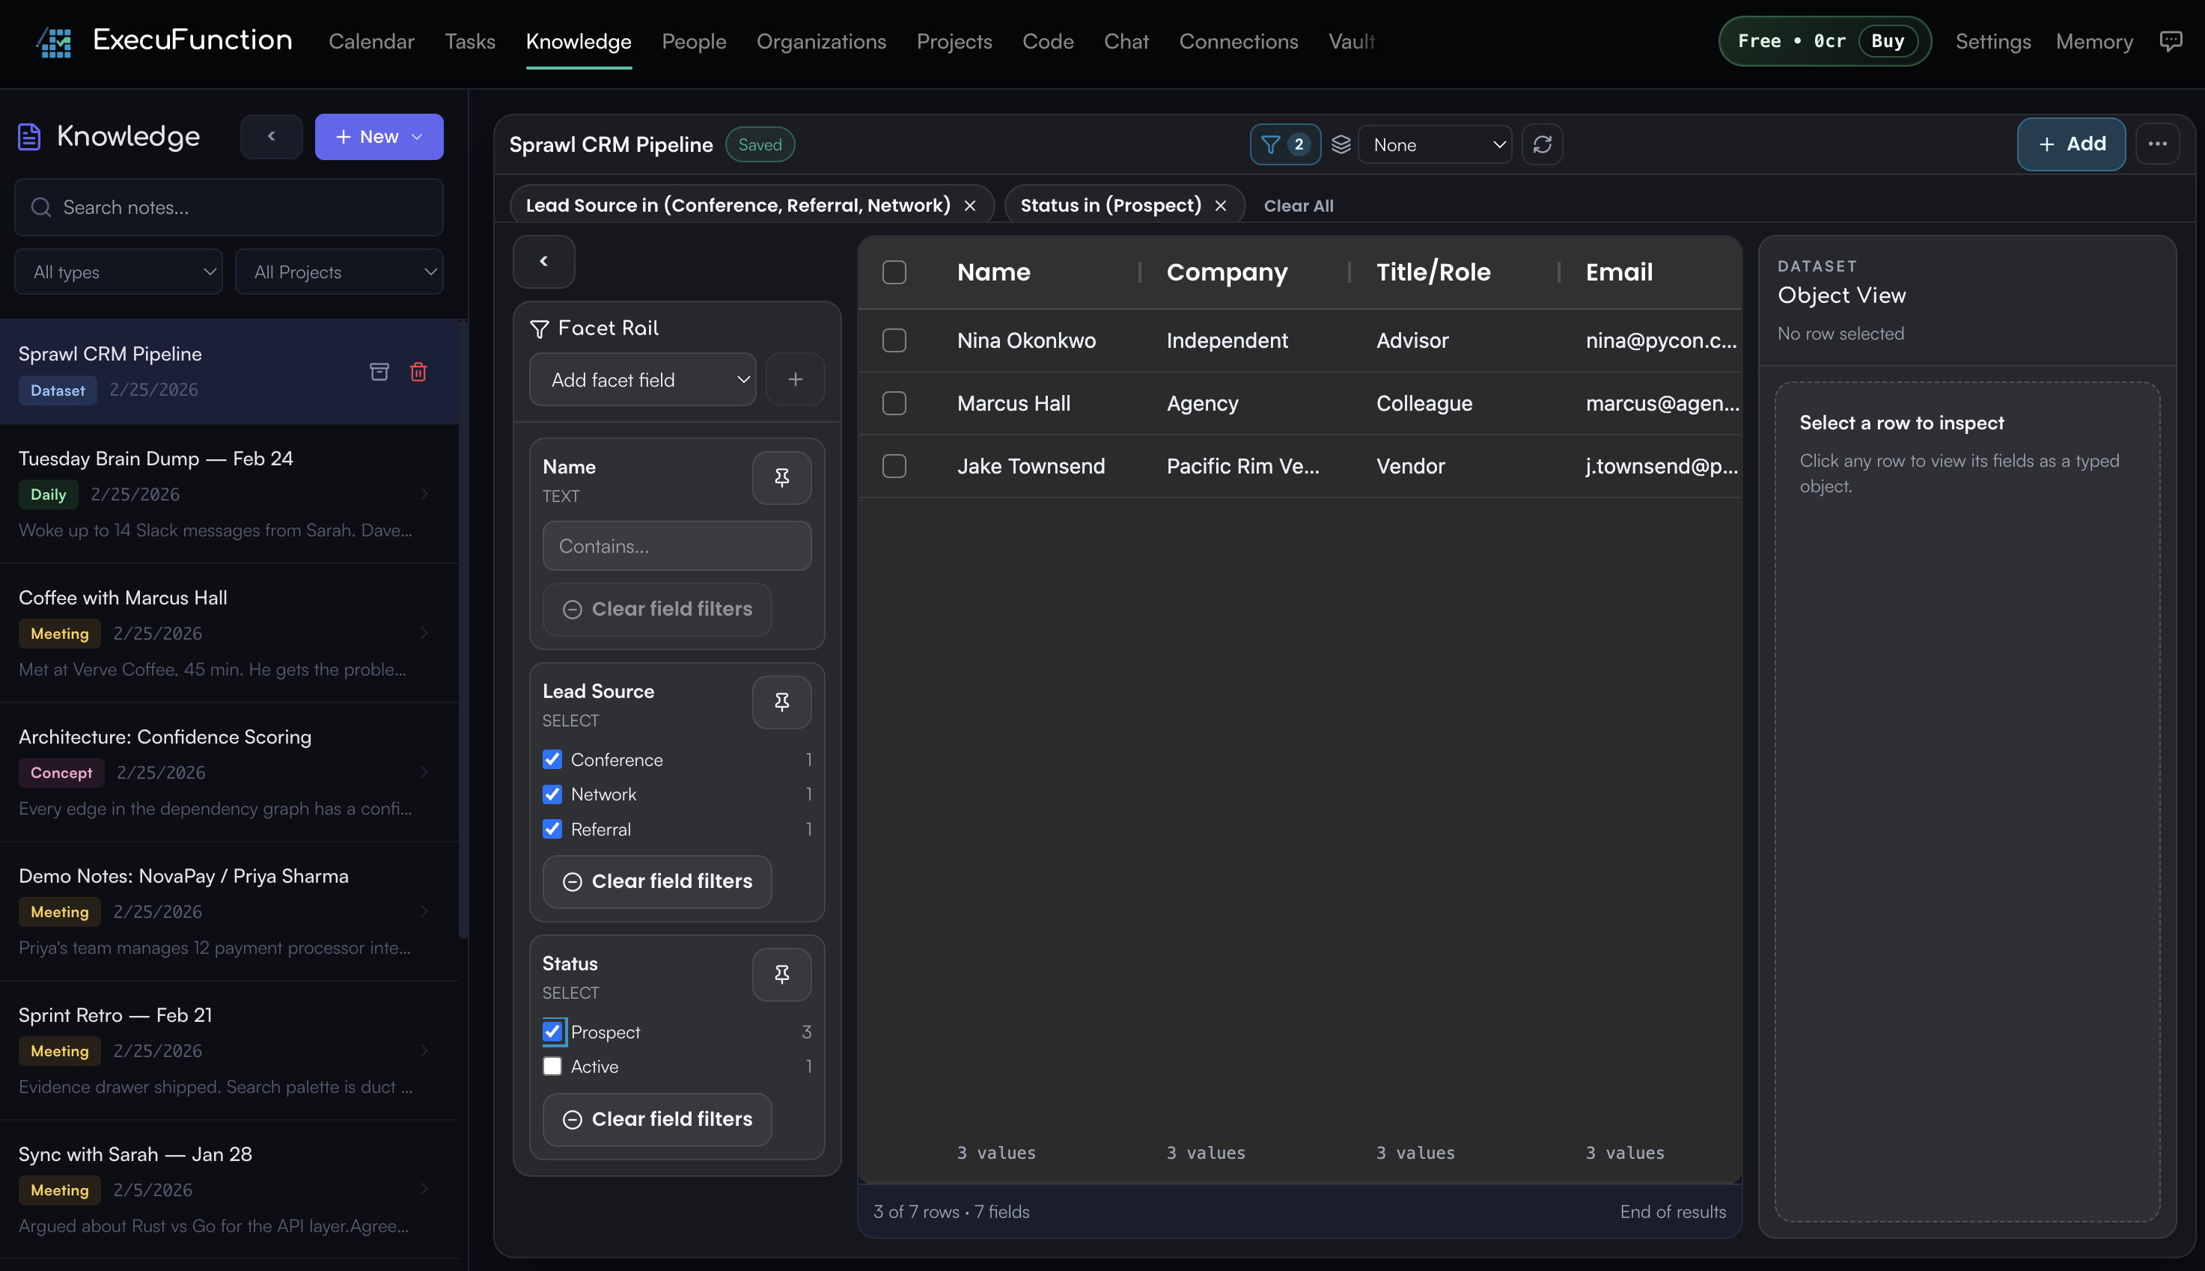The image size is (2205, 1271).
Task: Open the filters panel showing 2 active filters
Action: [x=1283, y=144]
